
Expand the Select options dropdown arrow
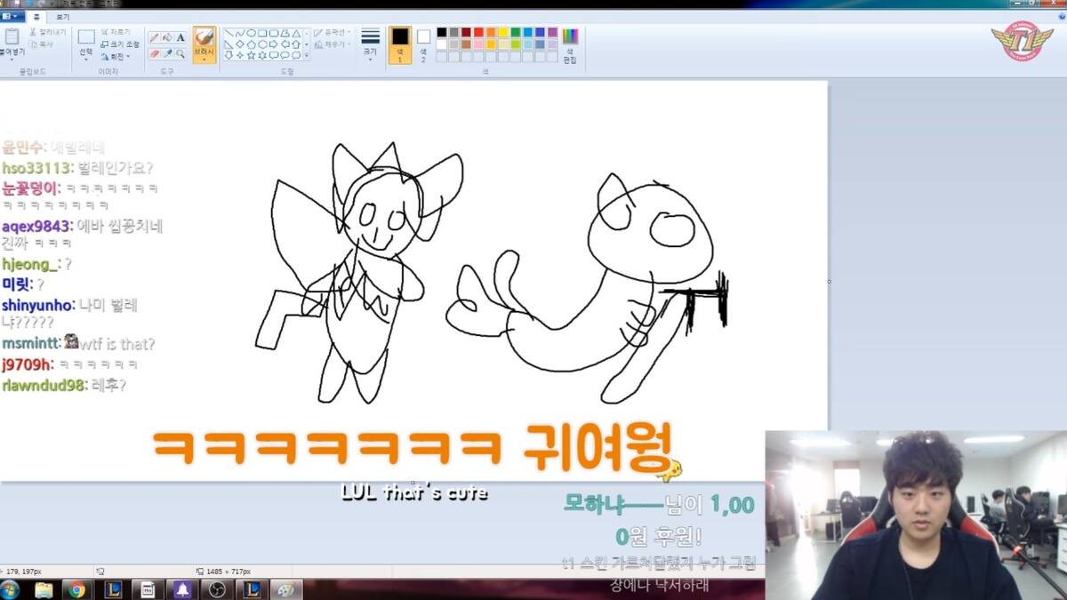[86, 60]
